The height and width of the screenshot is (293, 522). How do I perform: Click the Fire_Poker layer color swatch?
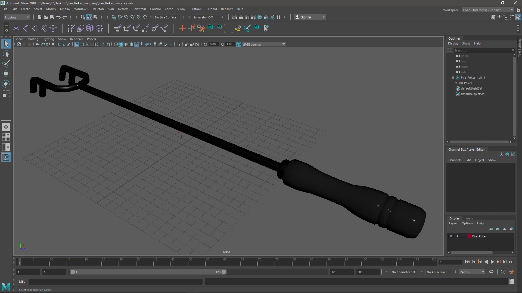point(469,236)
